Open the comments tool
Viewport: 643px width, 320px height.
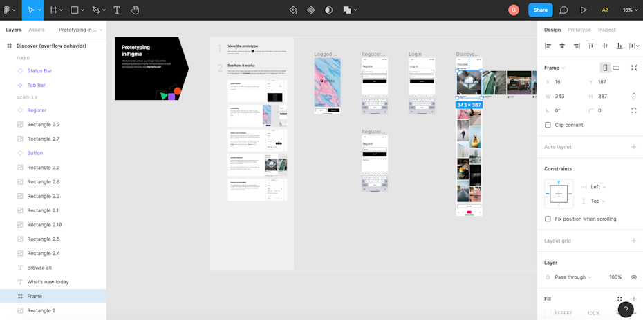pos(564,10)
